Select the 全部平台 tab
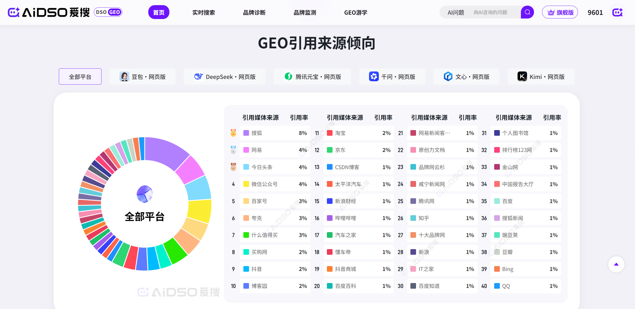Viewport: 635px width, 309px height. 80,77
